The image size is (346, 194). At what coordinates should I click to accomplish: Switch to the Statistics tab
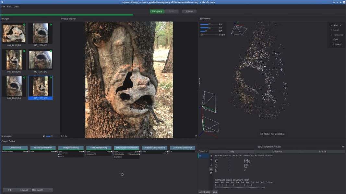[277, 151]
